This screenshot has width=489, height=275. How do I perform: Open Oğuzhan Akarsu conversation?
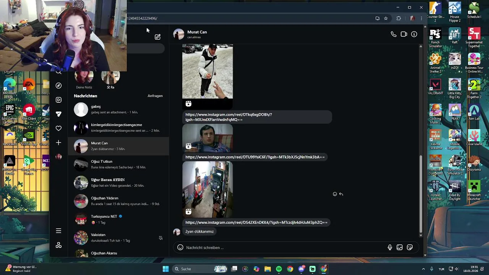pyautogui.click(x=118, y=253)
